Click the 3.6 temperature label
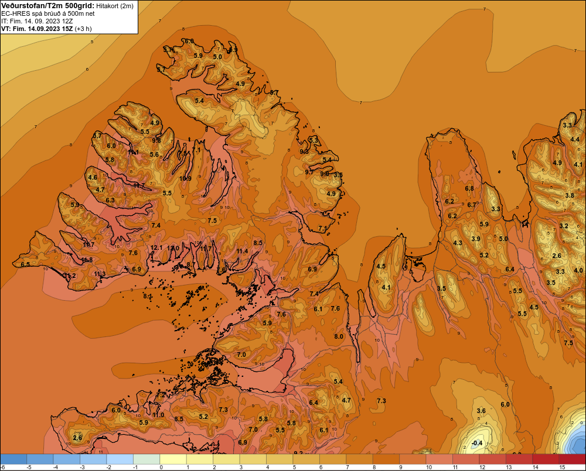 pyautogui.click(x=481, y=411)
